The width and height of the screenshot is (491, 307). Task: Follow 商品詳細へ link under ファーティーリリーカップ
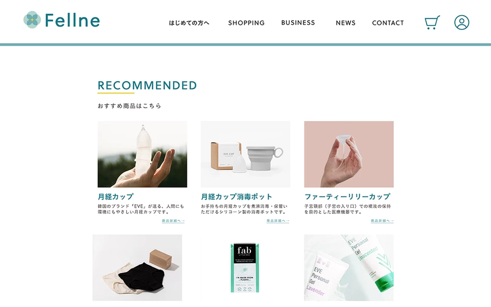pos(382,221)
